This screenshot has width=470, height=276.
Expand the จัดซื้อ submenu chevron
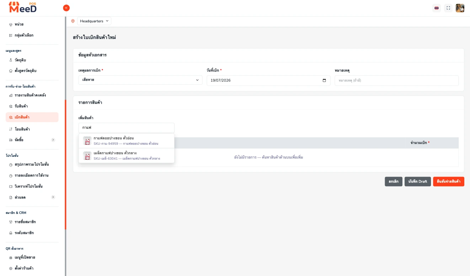53,140
